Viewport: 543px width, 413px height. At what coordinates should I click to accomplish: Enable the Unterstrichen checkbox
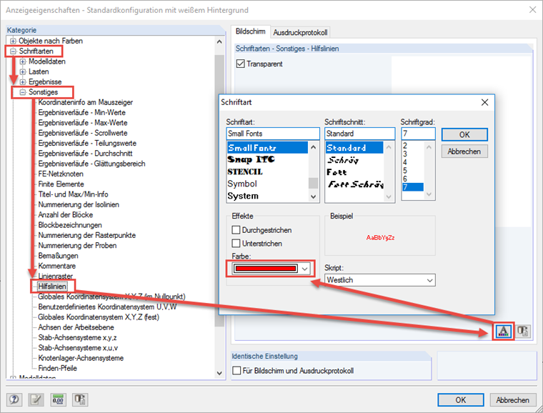pos(236,244)
